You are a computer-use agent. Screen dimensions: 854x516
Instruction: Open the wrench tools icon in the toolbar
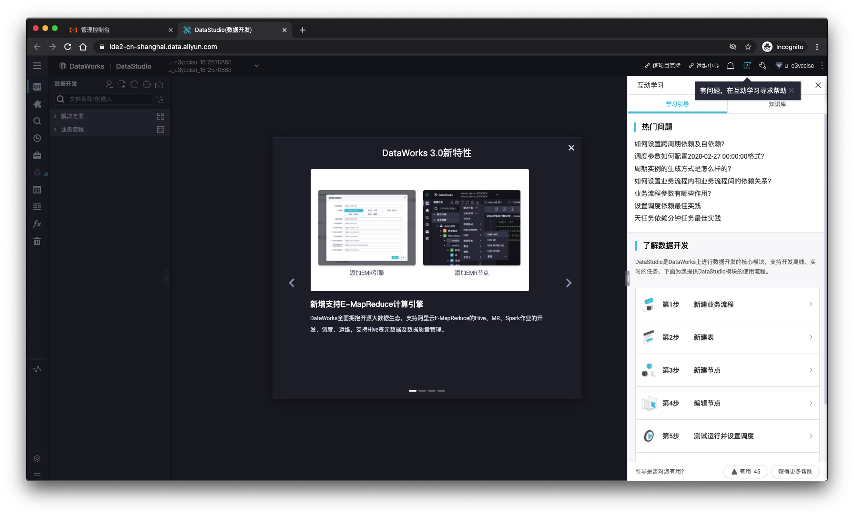[762, 65]
